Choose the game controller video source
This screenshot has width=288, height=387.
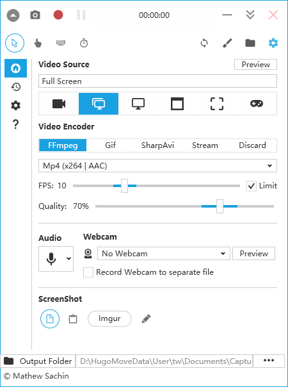(x=257, y=104)
